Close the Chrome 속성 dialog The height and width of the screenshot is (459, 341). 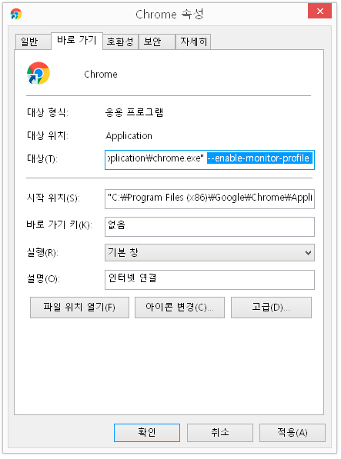(319, 11)
